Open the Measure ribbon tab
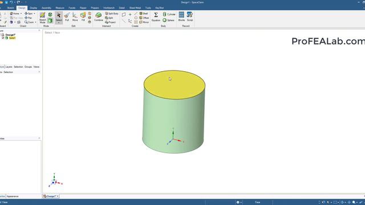This screenshot has height=205, width=365. [x=60, y=8]
